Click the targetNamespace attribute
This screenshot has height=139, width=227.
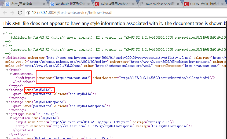click(x=187, y=66)
